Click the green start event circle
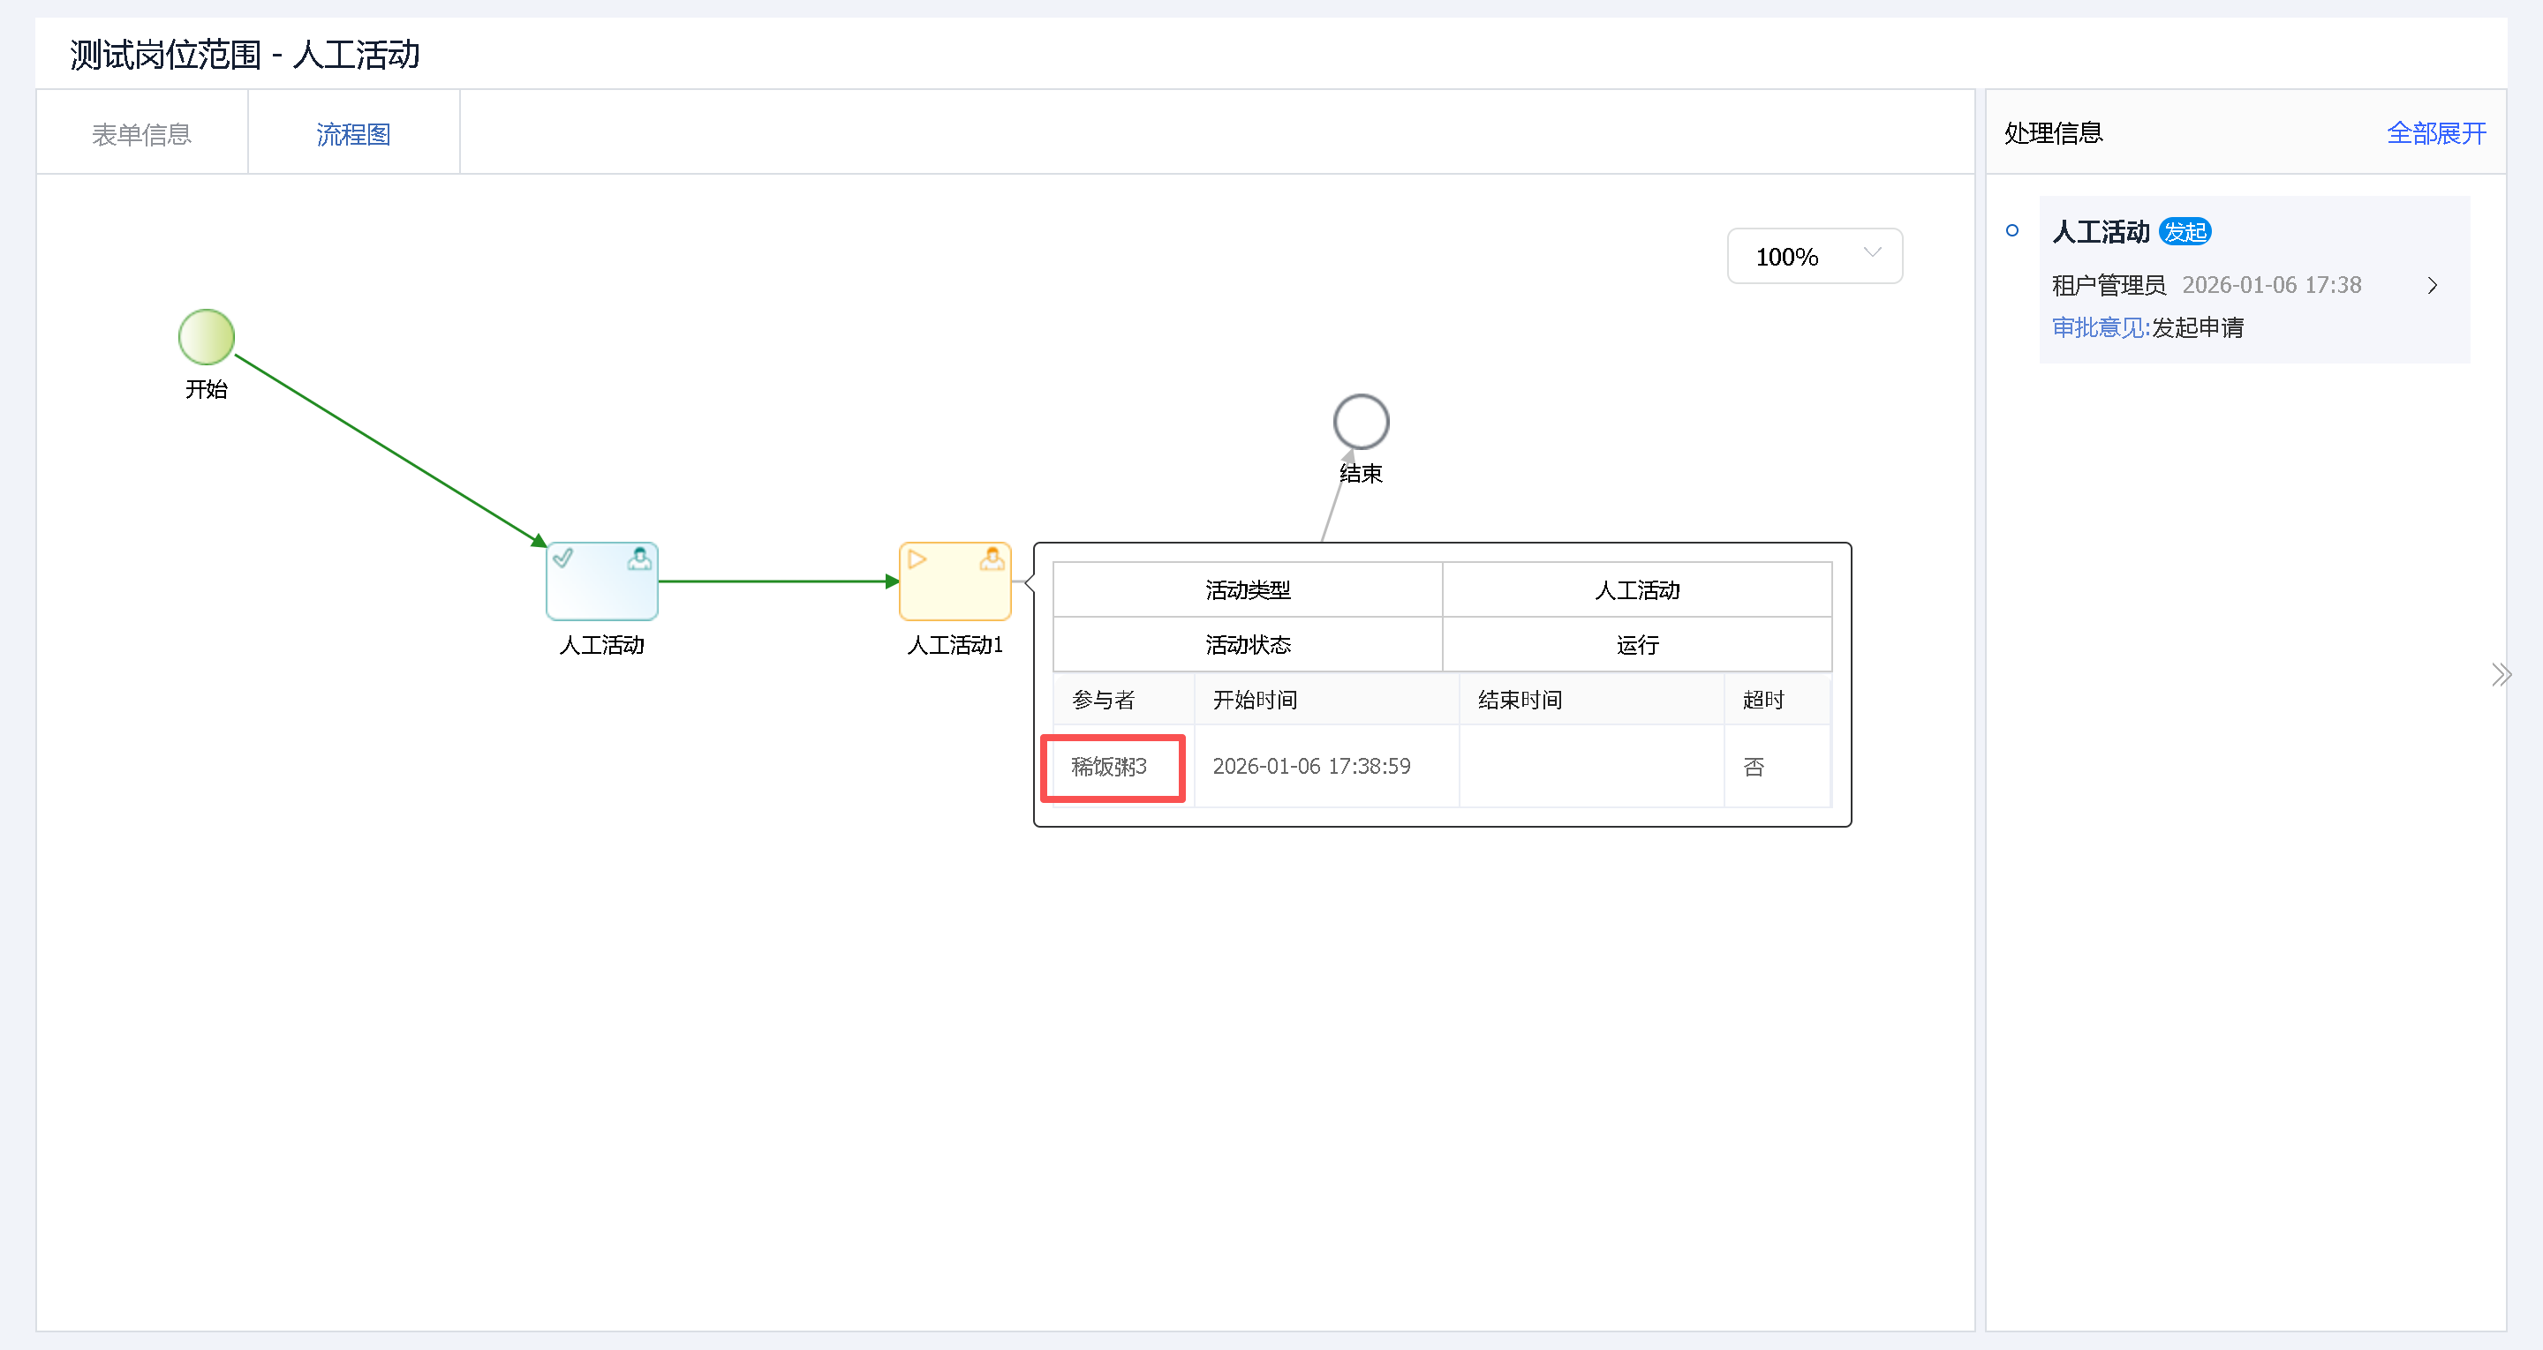Image resolution: width=2543 pixels, height=1350 pixels. [207, 337]
